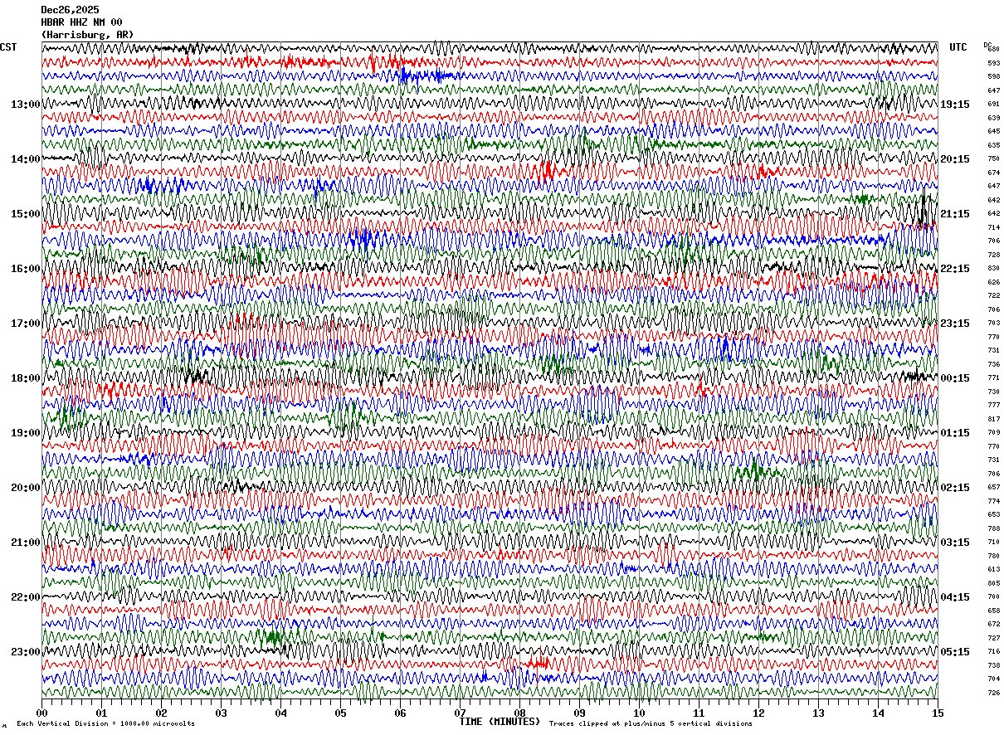Click the DC offset value "750"
This screenshot has height=735, width=1004.
tap(993, 159)
